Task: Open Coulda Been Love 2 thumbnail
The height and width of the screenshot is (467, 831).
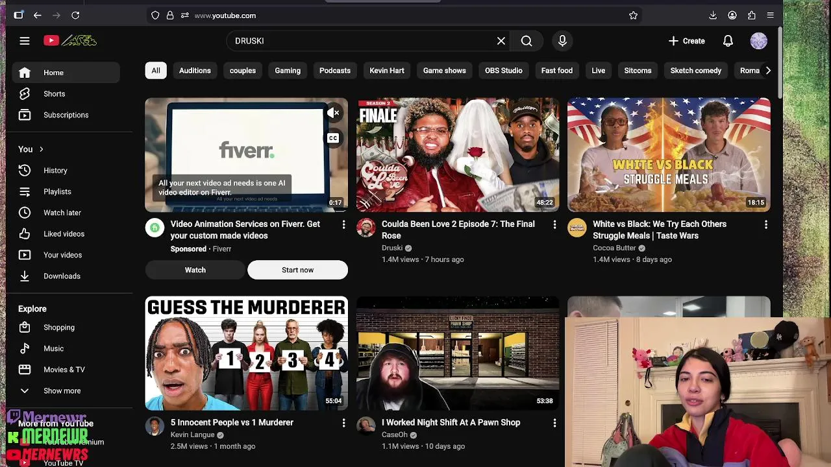Action: (x=458, y=155)
